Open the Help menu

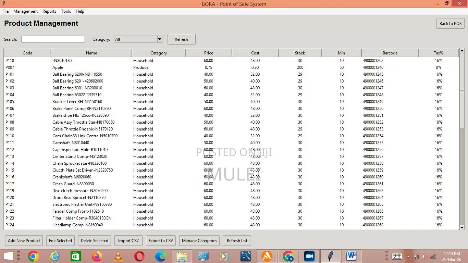pos(80,11)
